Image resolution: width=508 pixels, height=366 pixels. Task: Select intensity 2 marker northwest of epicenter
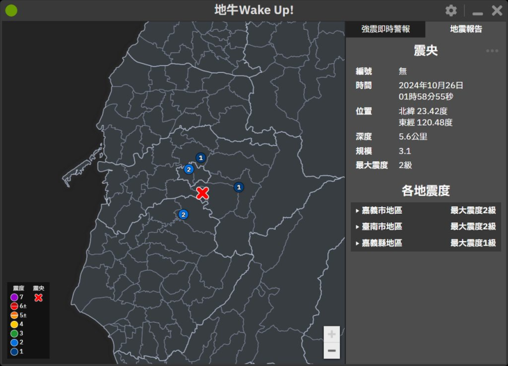(x=188, y=169)
